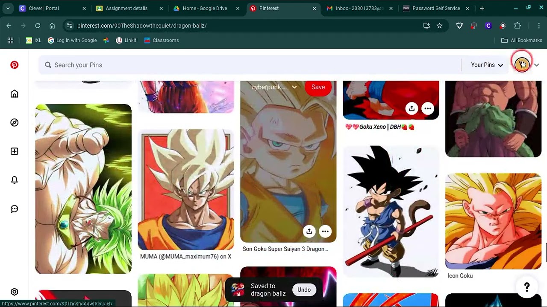Expand the accounts chevron beside avatar
547x307 pixels.
(536, 65)
